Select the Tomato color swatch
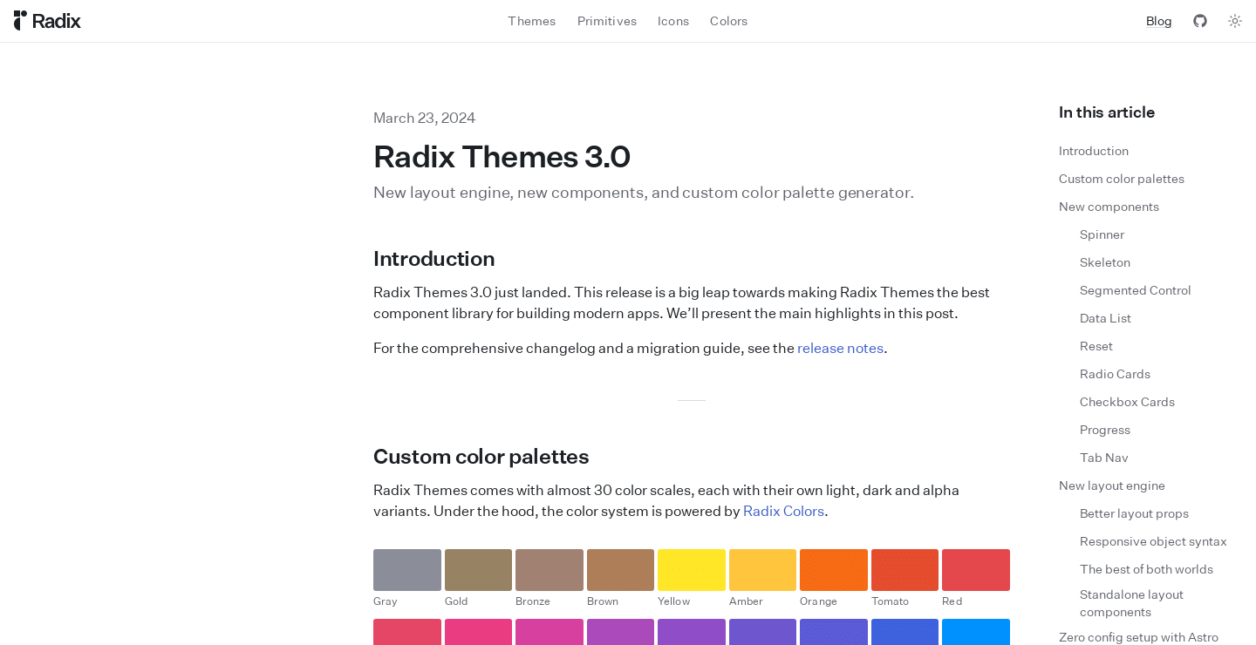1256x645 pixels. [x=904, y=570]
